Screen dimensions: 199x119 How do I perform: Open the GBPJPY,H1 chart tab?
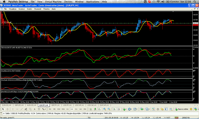(55, 105)
